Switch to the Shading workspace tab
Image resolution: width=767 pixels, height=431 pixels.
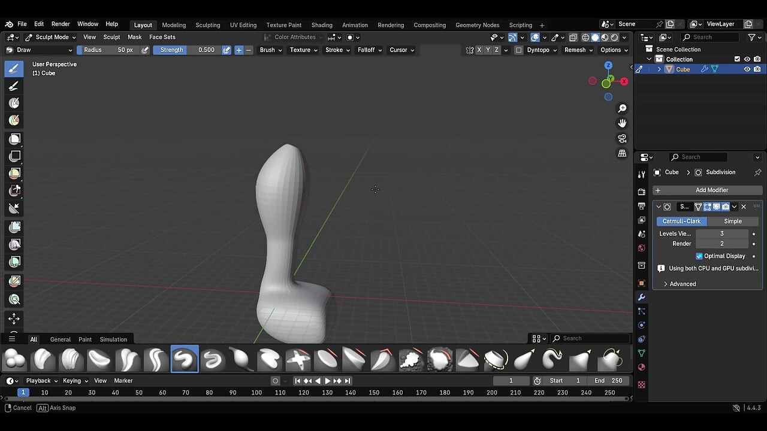[x=322, y=25]
